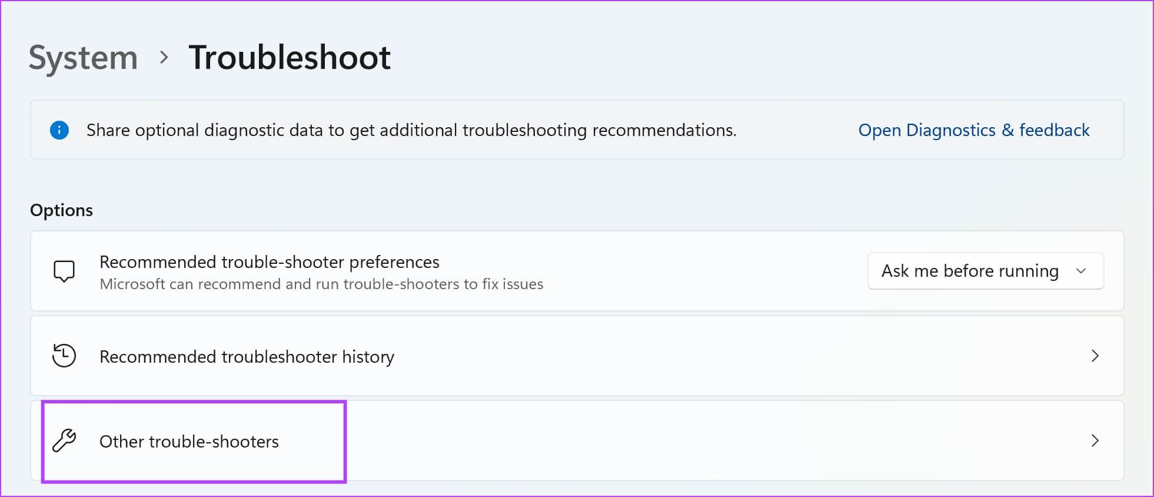Click the speech bubble preferences icon
1154x497 pixels.
pos(64,271)
